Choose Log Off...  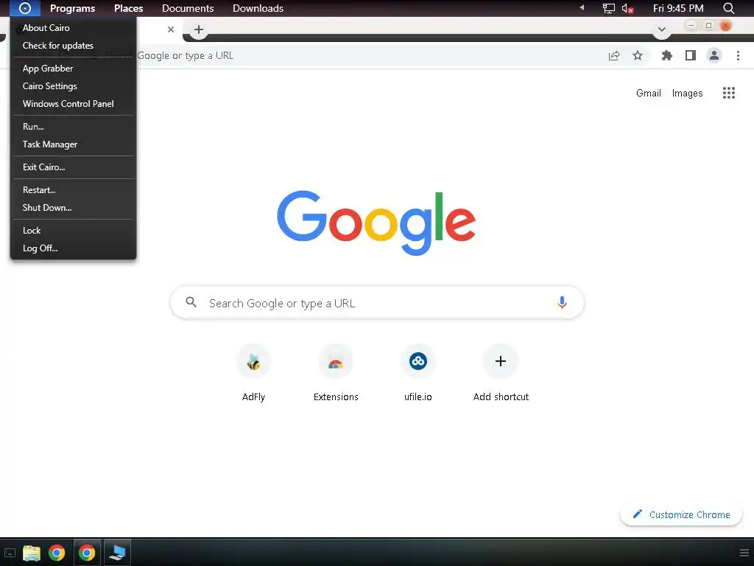coord(73,248)
